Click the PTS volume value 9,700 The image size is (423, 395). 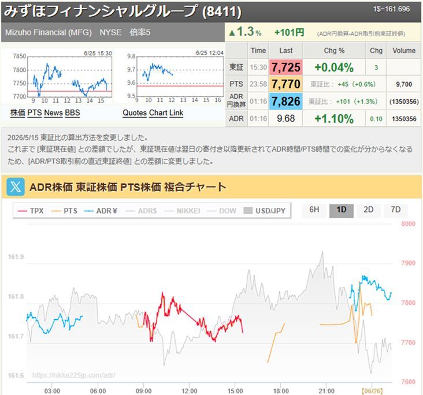click(404, 84)
